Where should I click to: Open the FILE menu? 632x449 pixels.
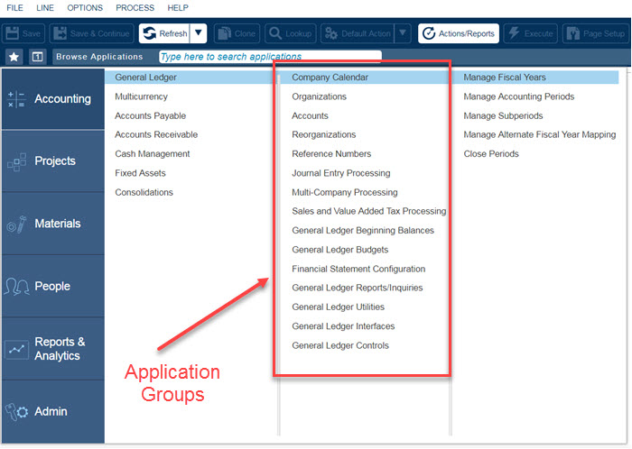coord(15,7)
